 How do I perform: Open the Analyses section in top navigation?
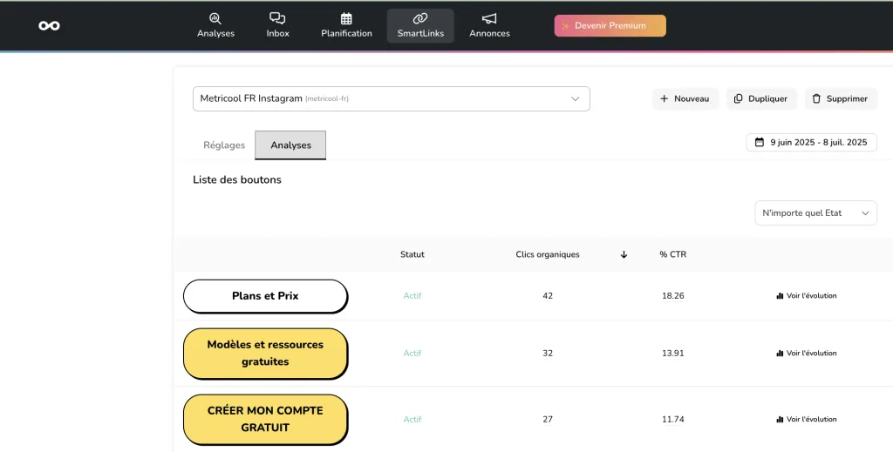point(215,25)
